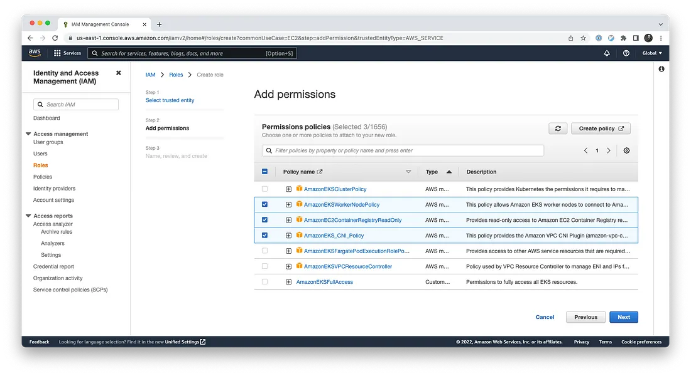The image size is (691, 376).
Task: Check the AmazonEKSVPCResourceController checkbox
Action: point(264,266)
